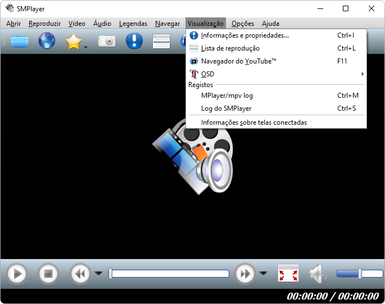Take screenshot with camera icon
Screen dimensions: 385x304
pyautogui.click(x=107, y=41)
